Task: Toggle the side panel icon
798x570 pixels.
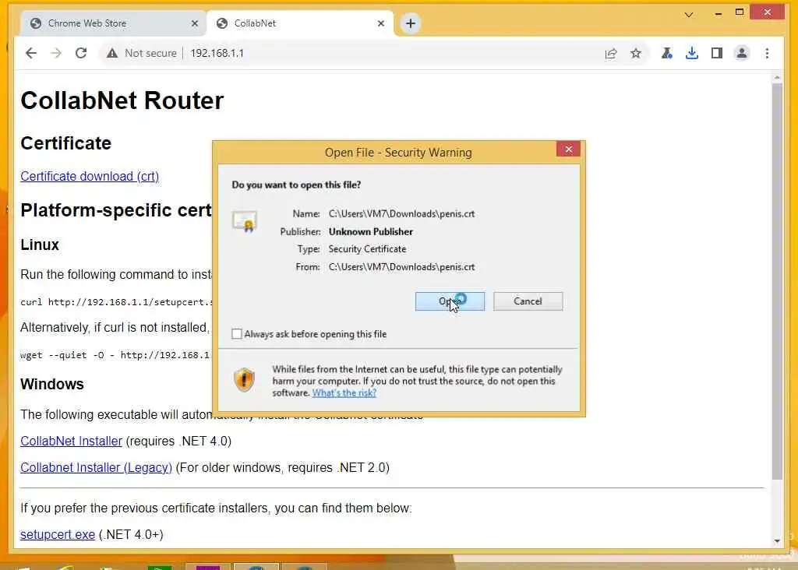Action: pyautogui.click(x=717, y=53)
